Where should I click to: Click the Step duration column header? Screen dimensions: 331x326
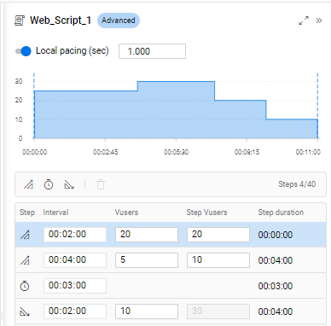(x=281, y=212)
